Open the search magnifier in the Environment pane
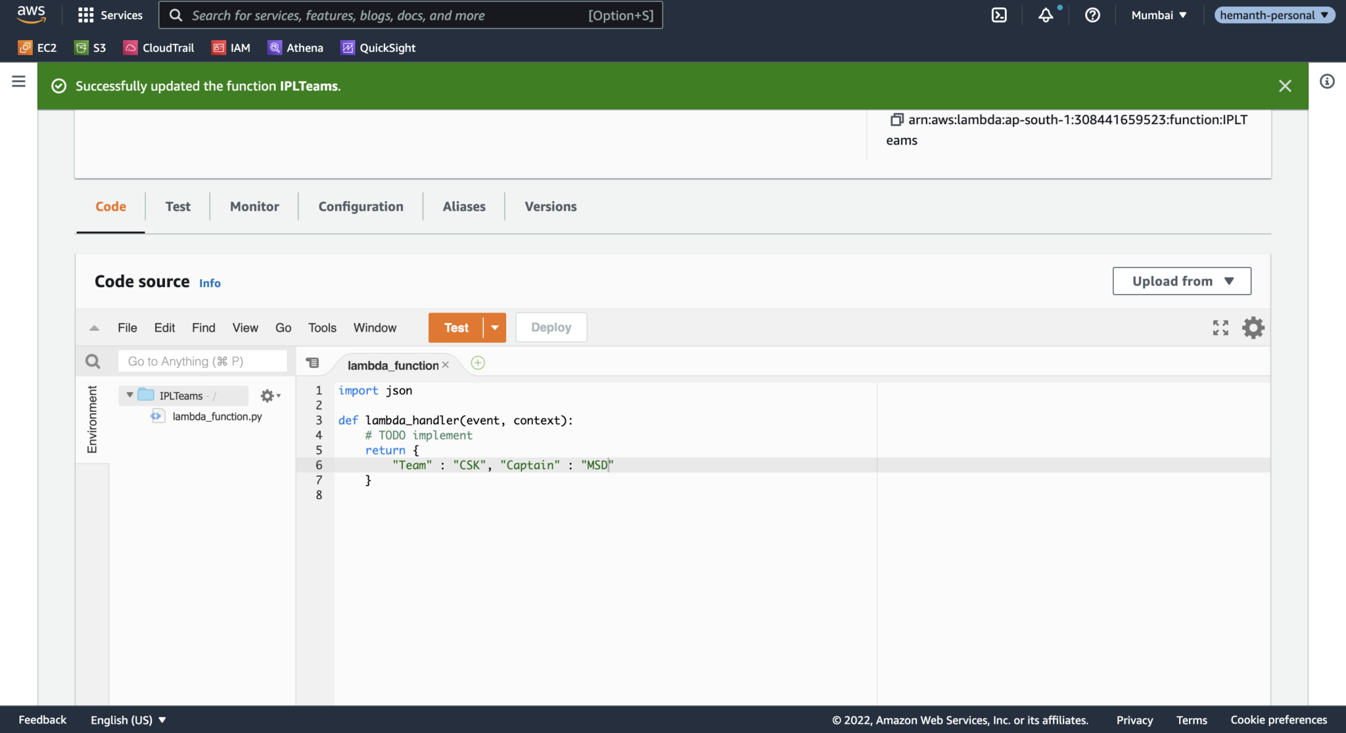The width and height of the screenshot is (1346, 733). 92,361
